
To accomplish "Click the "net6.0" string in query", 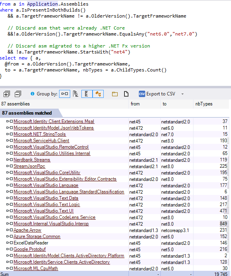I will tap(158, 34).
